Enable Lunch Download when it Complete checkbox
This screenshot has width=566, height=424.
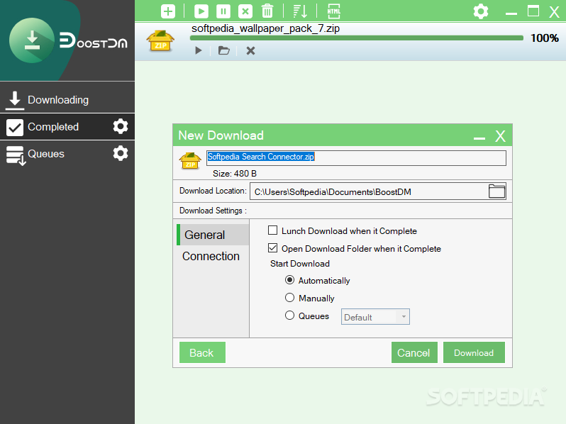(x=272, y=230)
